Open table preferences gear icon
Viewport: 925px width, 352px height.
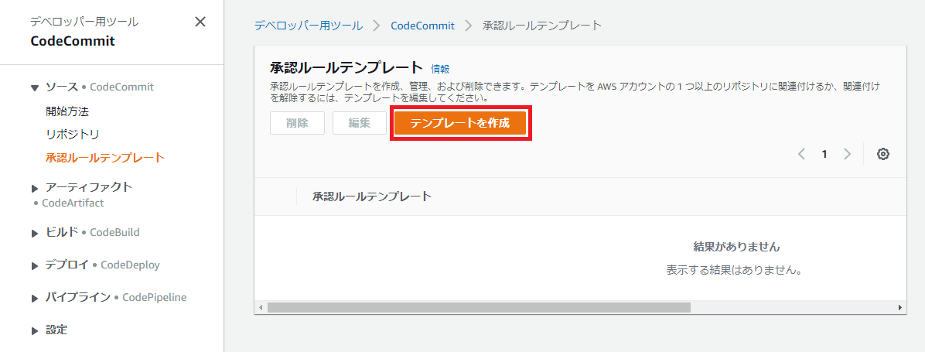pyautogui.click(x=882, y=154)
